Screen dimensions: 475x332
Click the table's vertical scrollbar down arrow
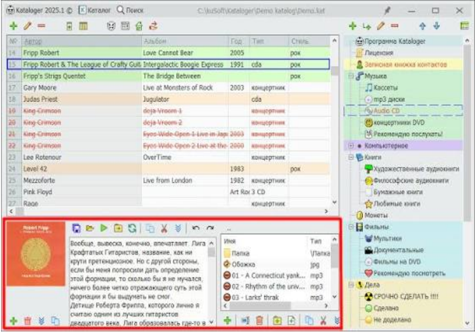[x=335, y=202]
